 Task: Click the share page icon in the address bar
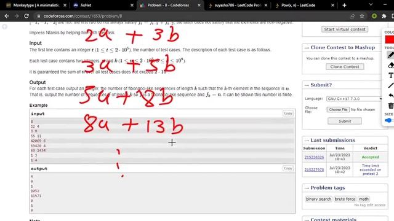pyautogui.click(x=352, y=16)
